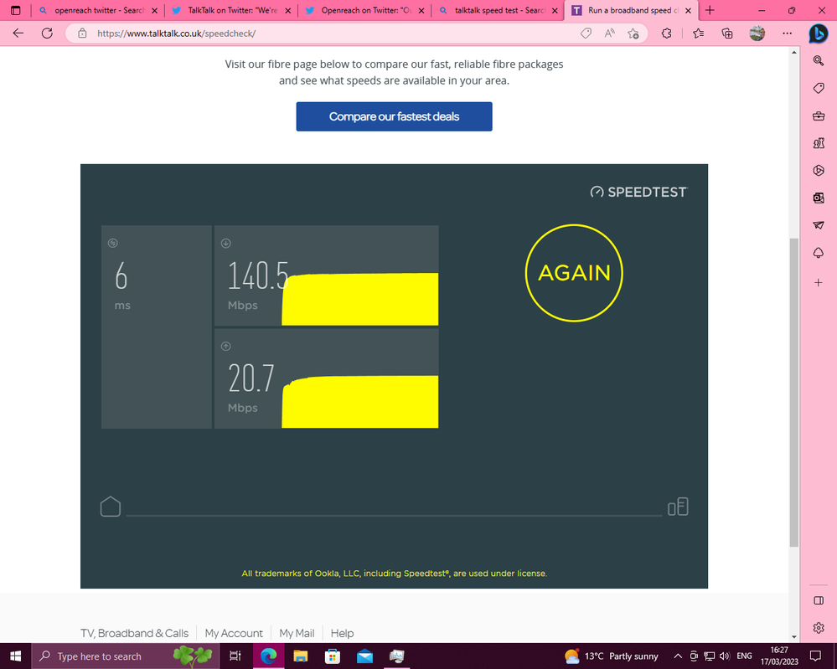Open the tab actions menu at top left
Screen dimensions: 837x669
click(x=15, y=11)
